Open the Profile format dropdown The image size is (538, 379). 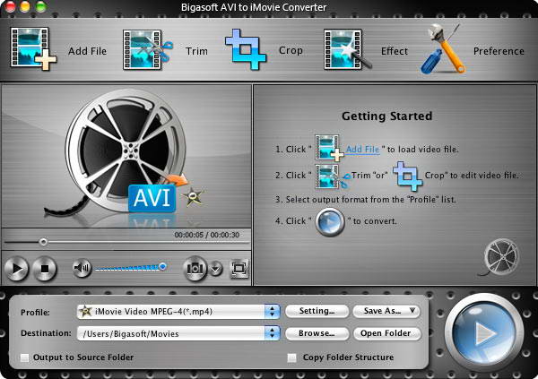pyautogui.click(x=272, y=312)
